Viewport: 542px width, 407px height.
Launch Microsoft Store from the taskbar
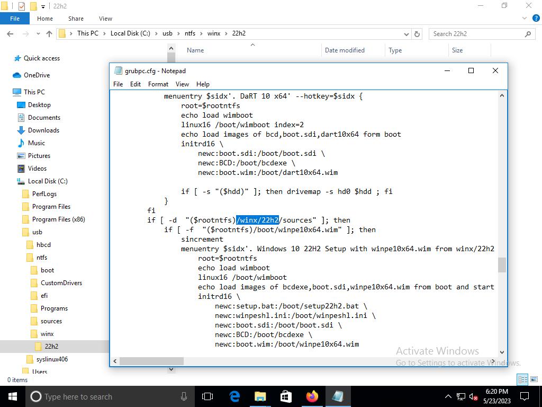[286, 396]
